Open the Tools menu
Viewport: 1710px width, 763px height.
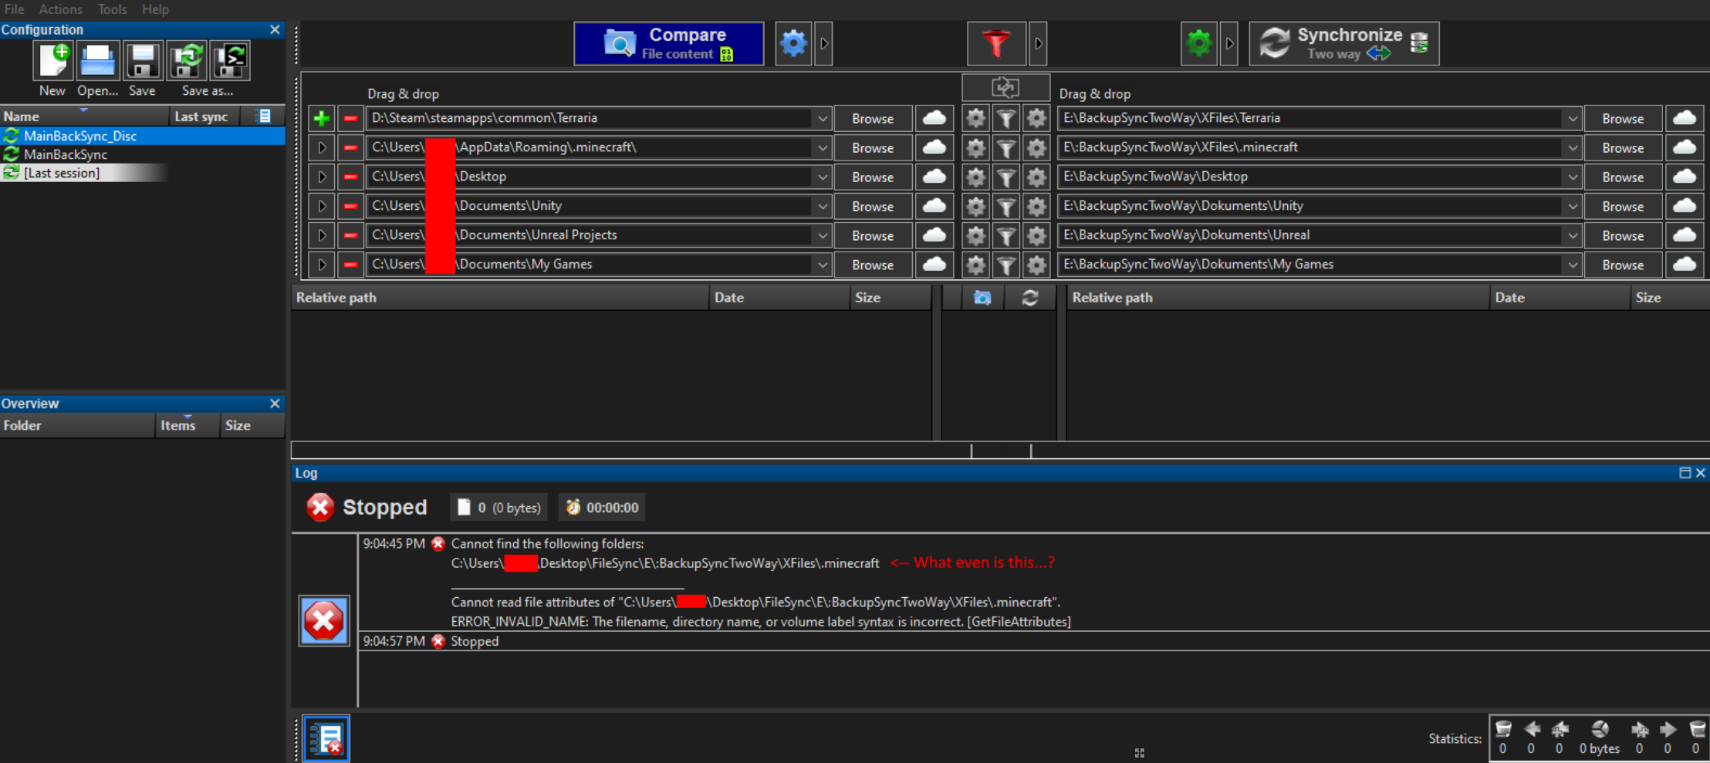point(112,9)
